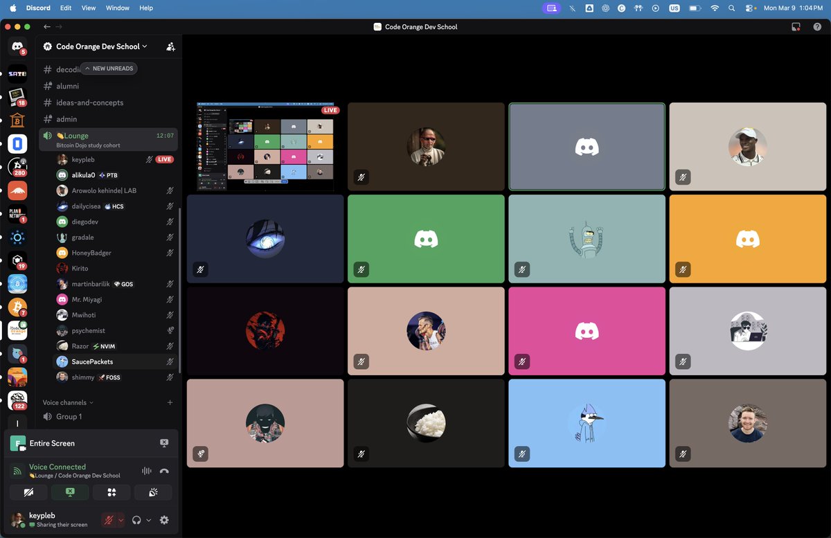Click the keypleb user panel name

(x=42, y=515)
